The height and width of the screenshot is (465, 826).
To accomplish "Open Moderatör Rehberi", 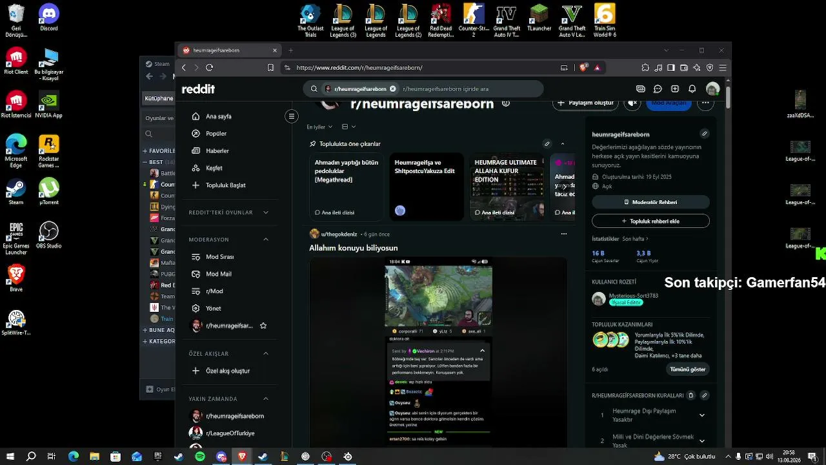I will pos(650,202).
